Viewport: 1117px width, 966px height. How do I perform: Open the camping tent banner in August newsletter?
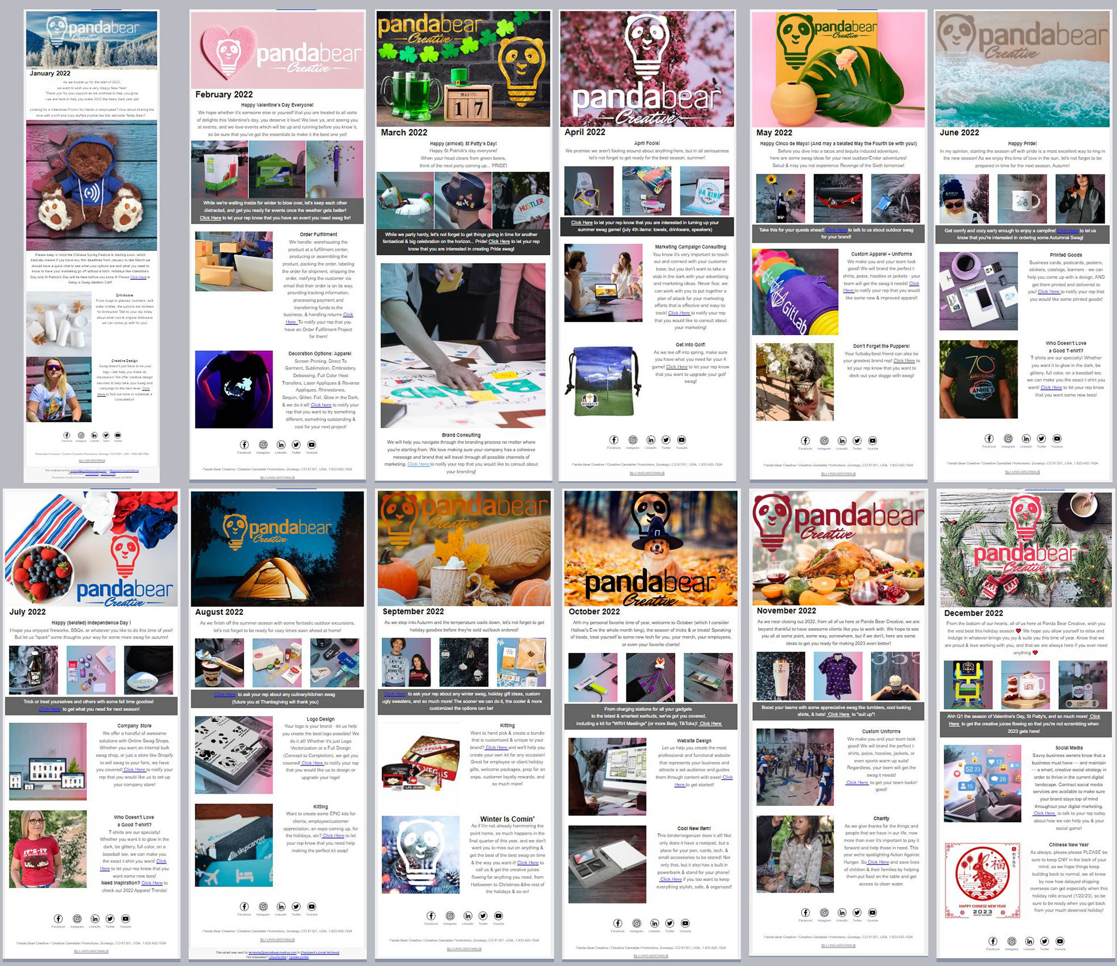pos(277,549)
